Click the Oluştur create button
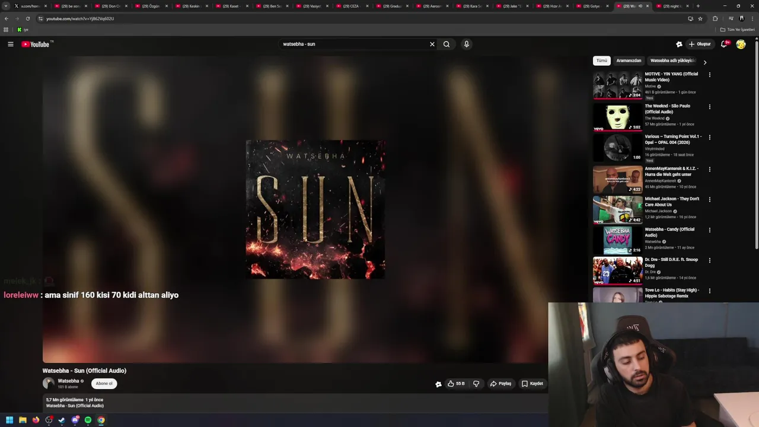This screenshot has height=427, width=759. pyautogui.click(x=700, y=44)
